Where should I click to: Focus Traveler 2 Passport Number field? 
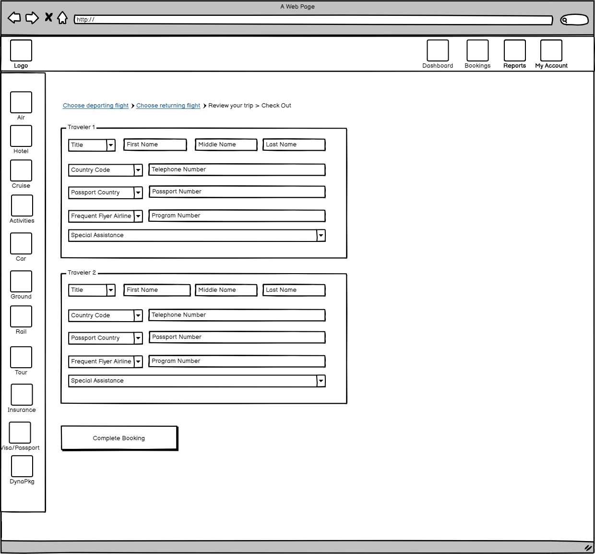pyautogui.click(x=237, y=337)
